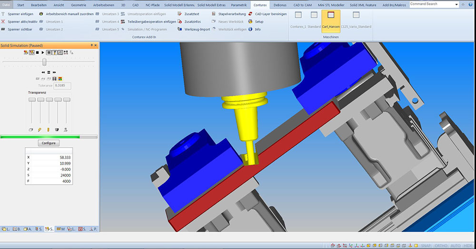The height and width of the screenshot is (249, 476).
Task: Open Werkzeug-Import tool
Action: pos(180,30)
